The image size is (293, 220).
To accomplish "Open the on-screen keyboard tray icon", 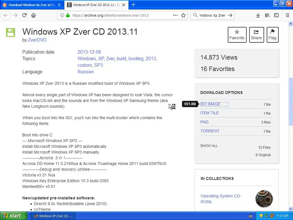I will [x=251, y=216].
